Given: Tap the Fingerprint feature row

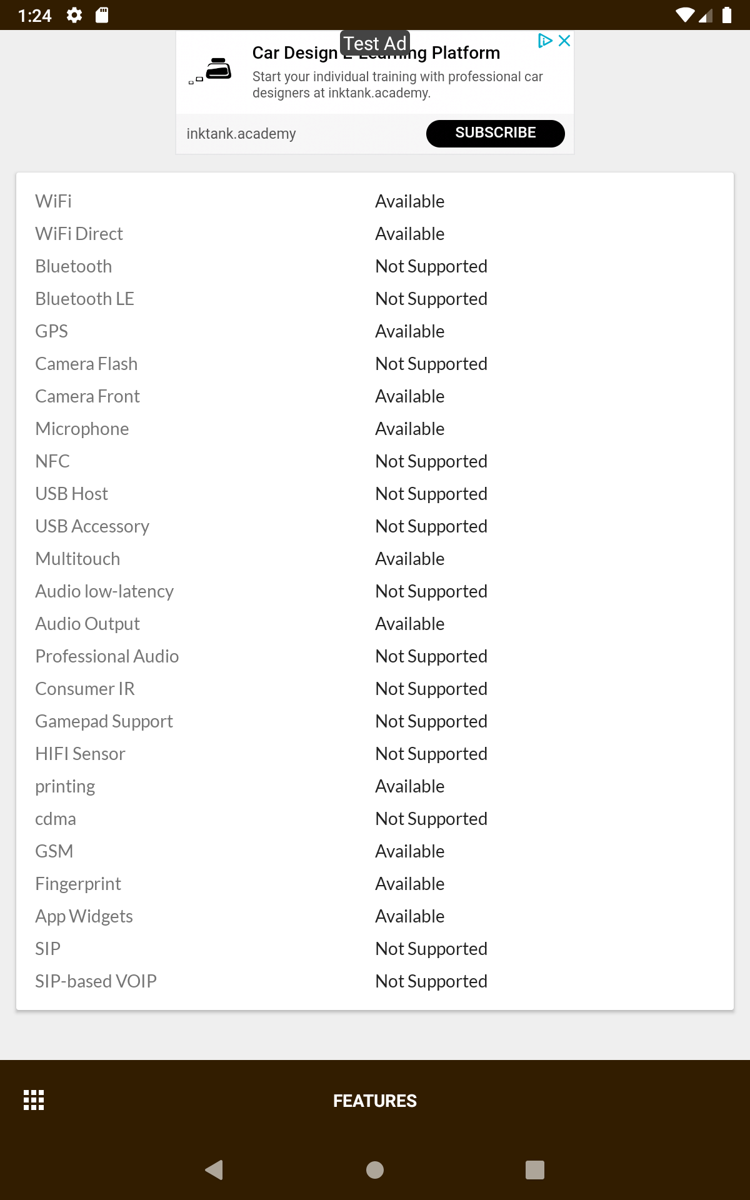Looking at the screenshot, I should pos(375,884).
